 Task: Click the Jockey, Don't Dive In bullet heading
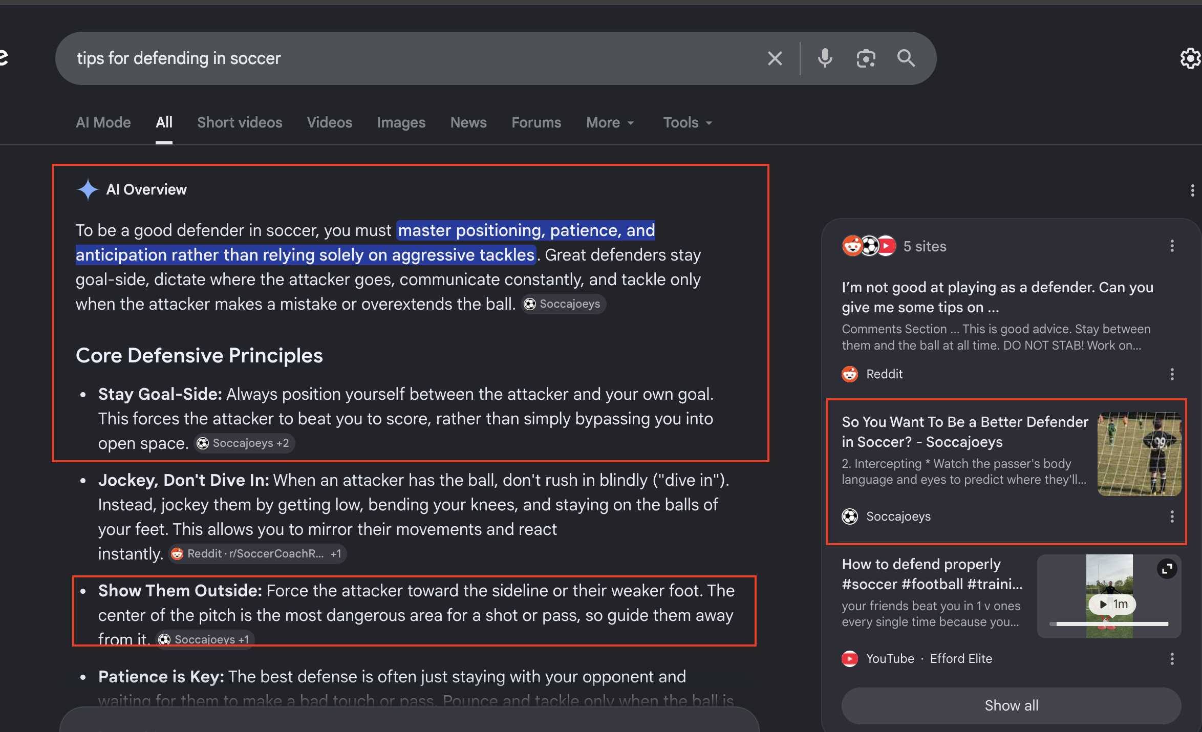(183, 480)
